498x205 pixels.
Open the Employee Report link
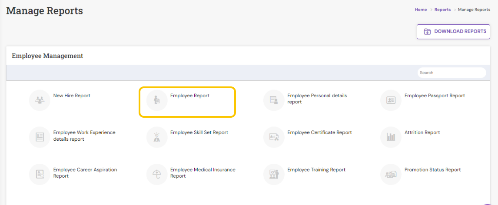coord(189,96)
